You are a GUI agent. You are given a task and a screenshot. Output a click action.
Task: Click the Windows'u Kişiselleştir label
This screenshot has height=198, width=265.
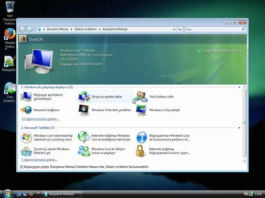coord(165,110)
